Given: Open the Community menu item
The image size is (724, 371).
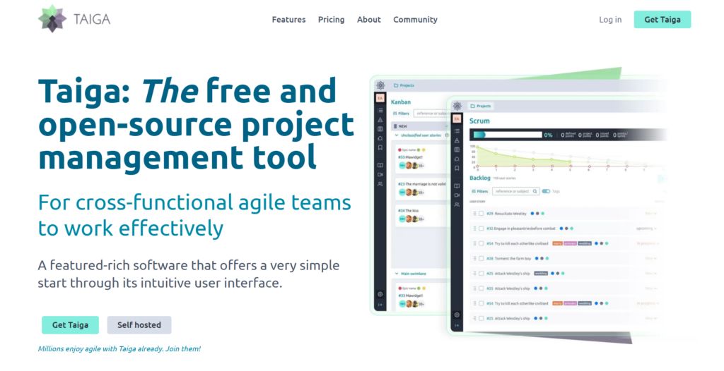Looking at the screenshot, I should click(x=415, y=19).
